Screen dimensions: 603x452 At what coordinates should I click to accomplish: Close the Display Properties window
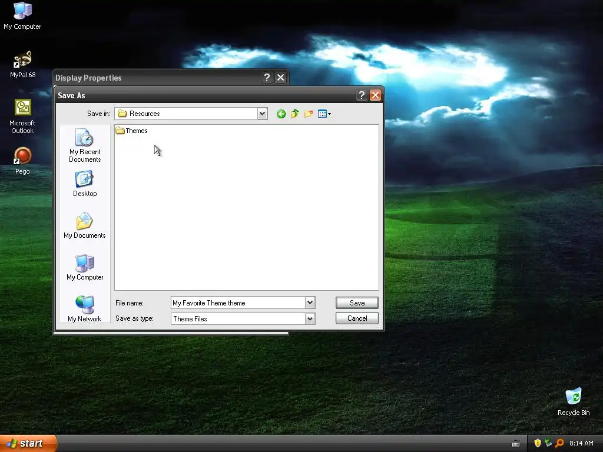pos(281,78)
